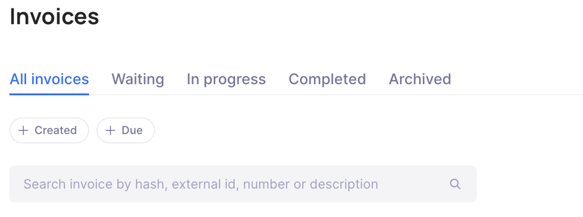This screenshot has width=583, height=217.
Task: Add a Created date filter
Action: [49, 130]
